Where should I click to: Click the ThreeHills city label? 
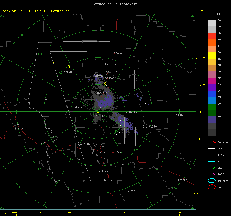(x=129, y=112)
